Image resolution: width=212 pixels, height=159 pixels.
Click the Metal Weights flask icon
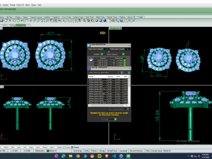(89, 68)
